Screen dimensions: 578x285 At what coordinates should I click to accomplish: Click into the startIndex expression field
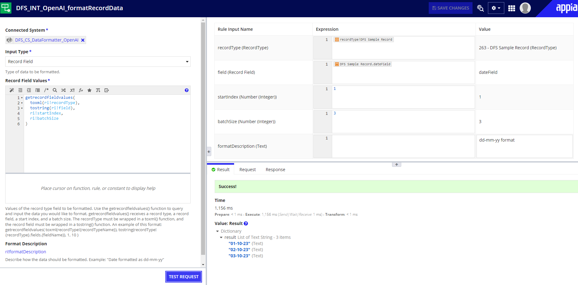(x=403, y=97)
